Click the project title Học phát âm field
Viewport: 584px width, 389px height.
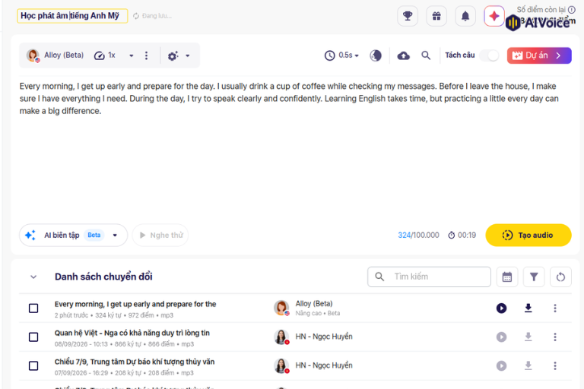tap(72, 16)
